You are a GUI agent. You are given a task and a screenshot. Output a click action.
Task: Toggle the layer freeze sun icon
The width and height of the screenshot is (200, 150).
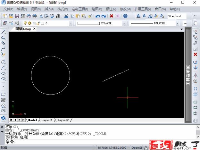coord(29,23)
